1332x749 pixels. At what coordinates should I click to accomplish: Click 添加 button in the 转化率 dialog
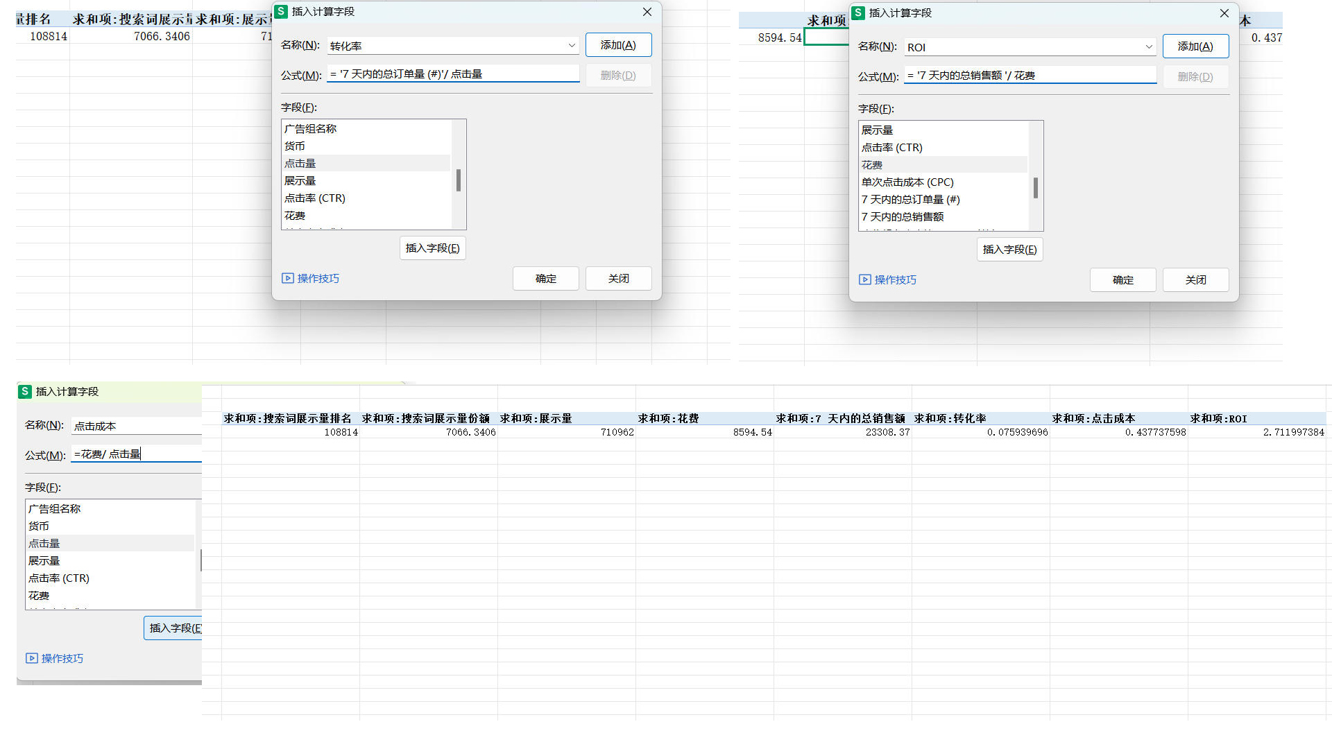pyautogui.click(x=617, y=45)
